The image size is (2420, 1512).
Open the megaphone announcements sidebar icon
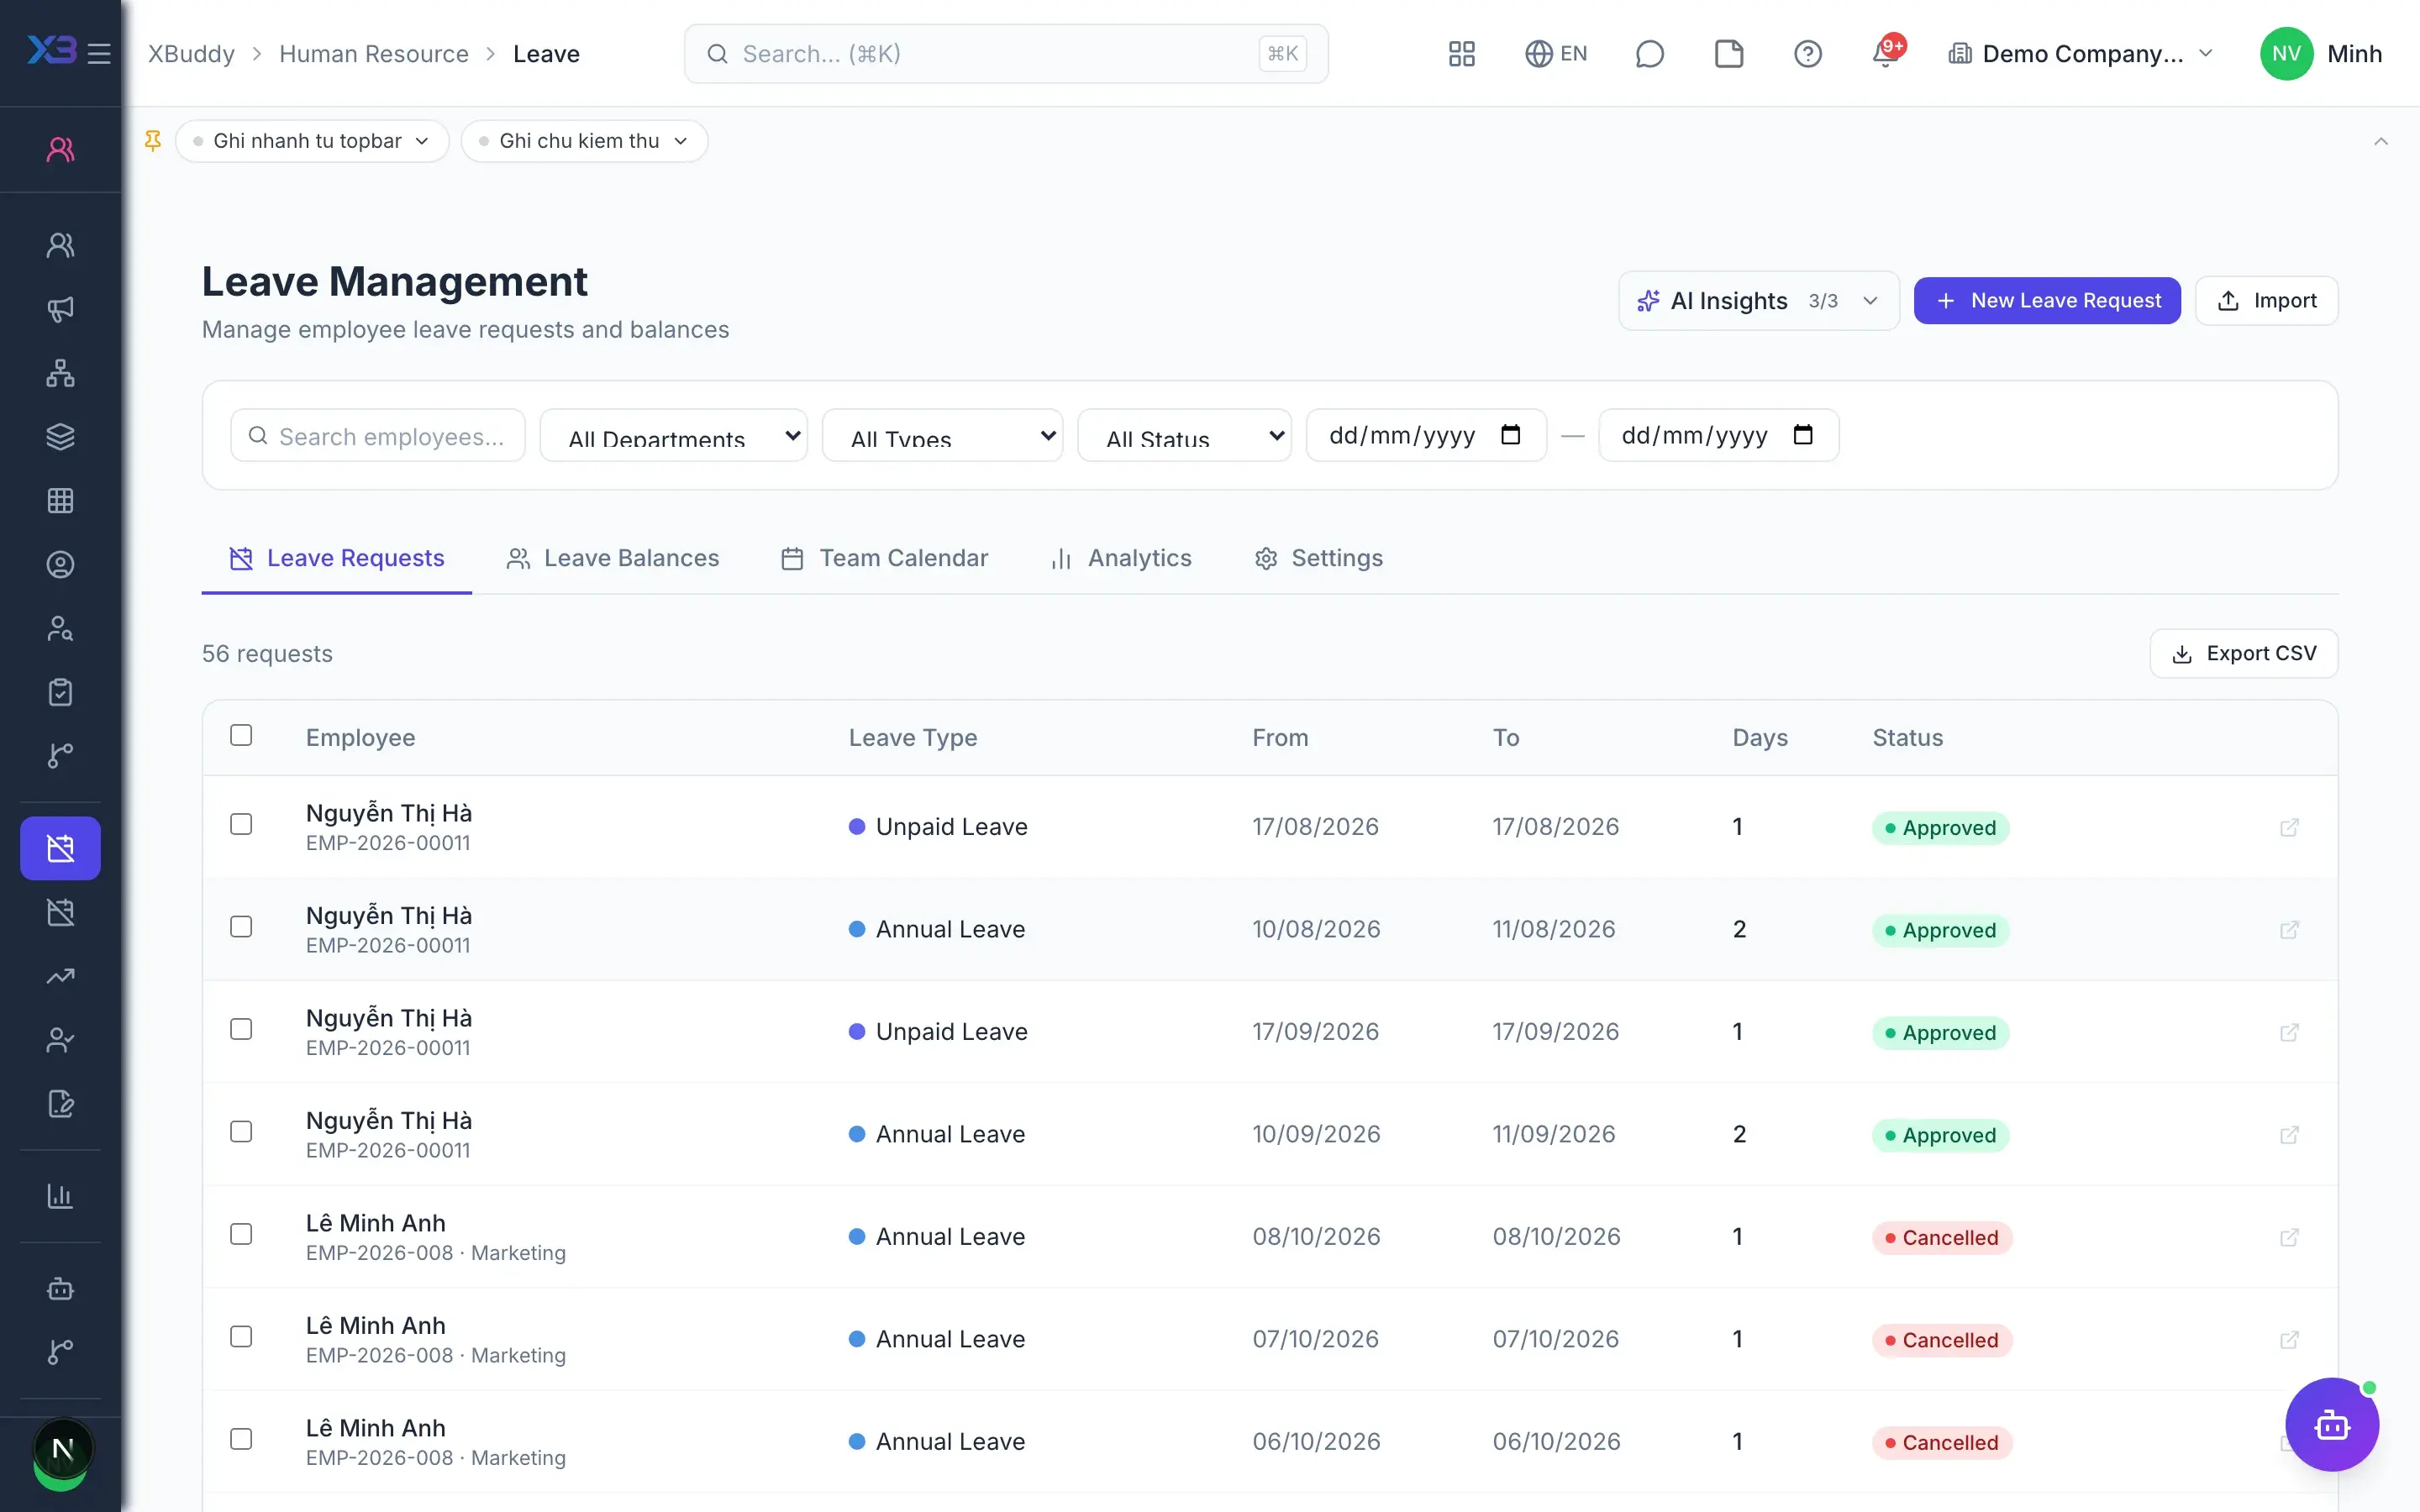pos(61,310)
